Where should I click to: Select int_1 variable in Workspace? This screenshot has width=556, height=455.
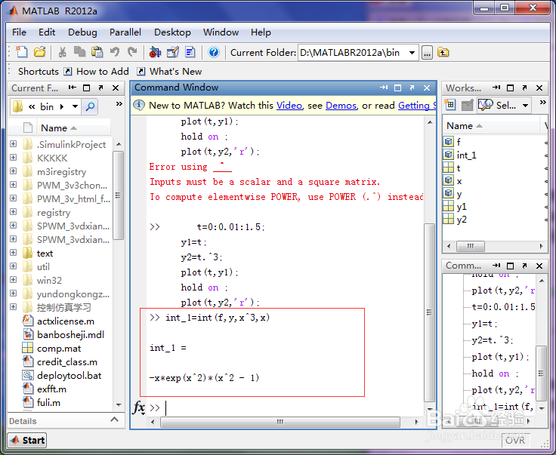tap(466, 155)
